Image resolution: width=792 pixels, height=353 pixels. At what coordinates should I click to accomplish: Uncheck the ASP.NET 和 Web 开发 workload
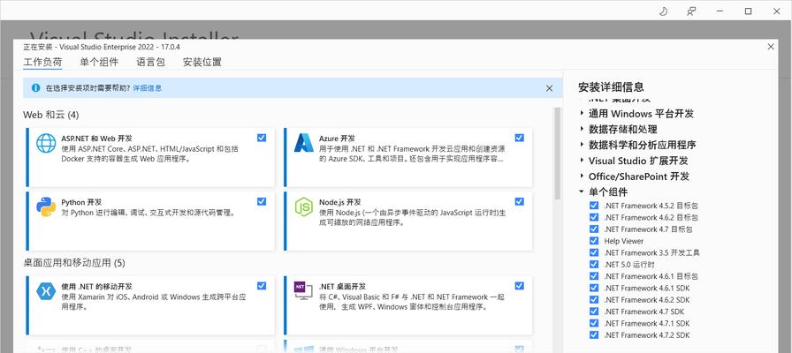coord(262,138)
